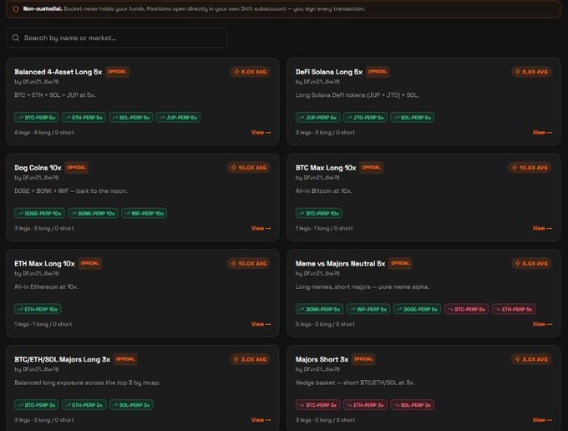568x431 pixels.
Task: Click OFFICIAL badge on Balanced 4-Asset Long 5x
Action: tap(117, 72)
